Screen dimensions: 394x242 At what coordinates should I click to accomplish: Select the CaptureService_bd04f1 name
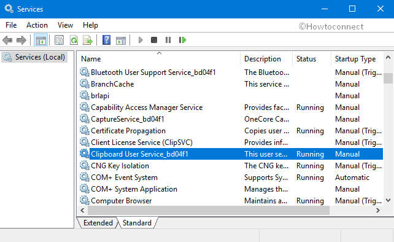coord(128,119)
